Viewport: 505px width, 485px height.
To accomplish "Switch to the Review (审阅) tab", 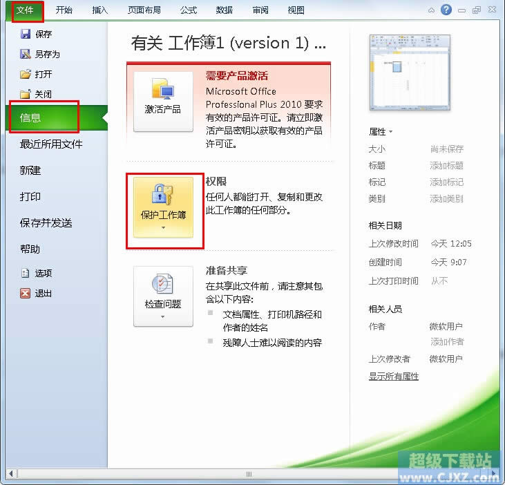I will tap(260, 10).
